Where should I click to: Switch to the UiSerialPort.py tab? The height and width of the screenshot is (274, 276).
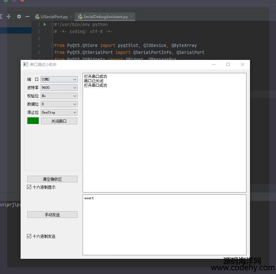[x=54, y=16]
